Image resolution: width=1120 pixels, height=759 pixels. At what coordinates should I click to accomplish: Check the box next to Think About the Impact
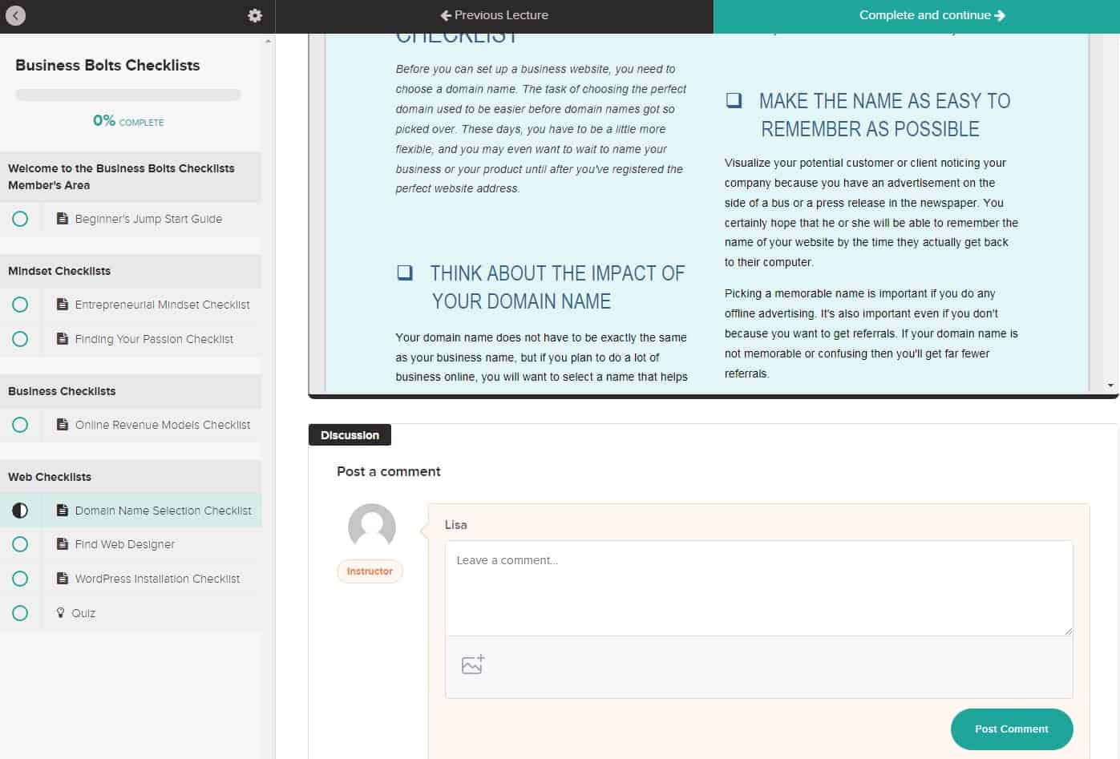tap(405, 273)
